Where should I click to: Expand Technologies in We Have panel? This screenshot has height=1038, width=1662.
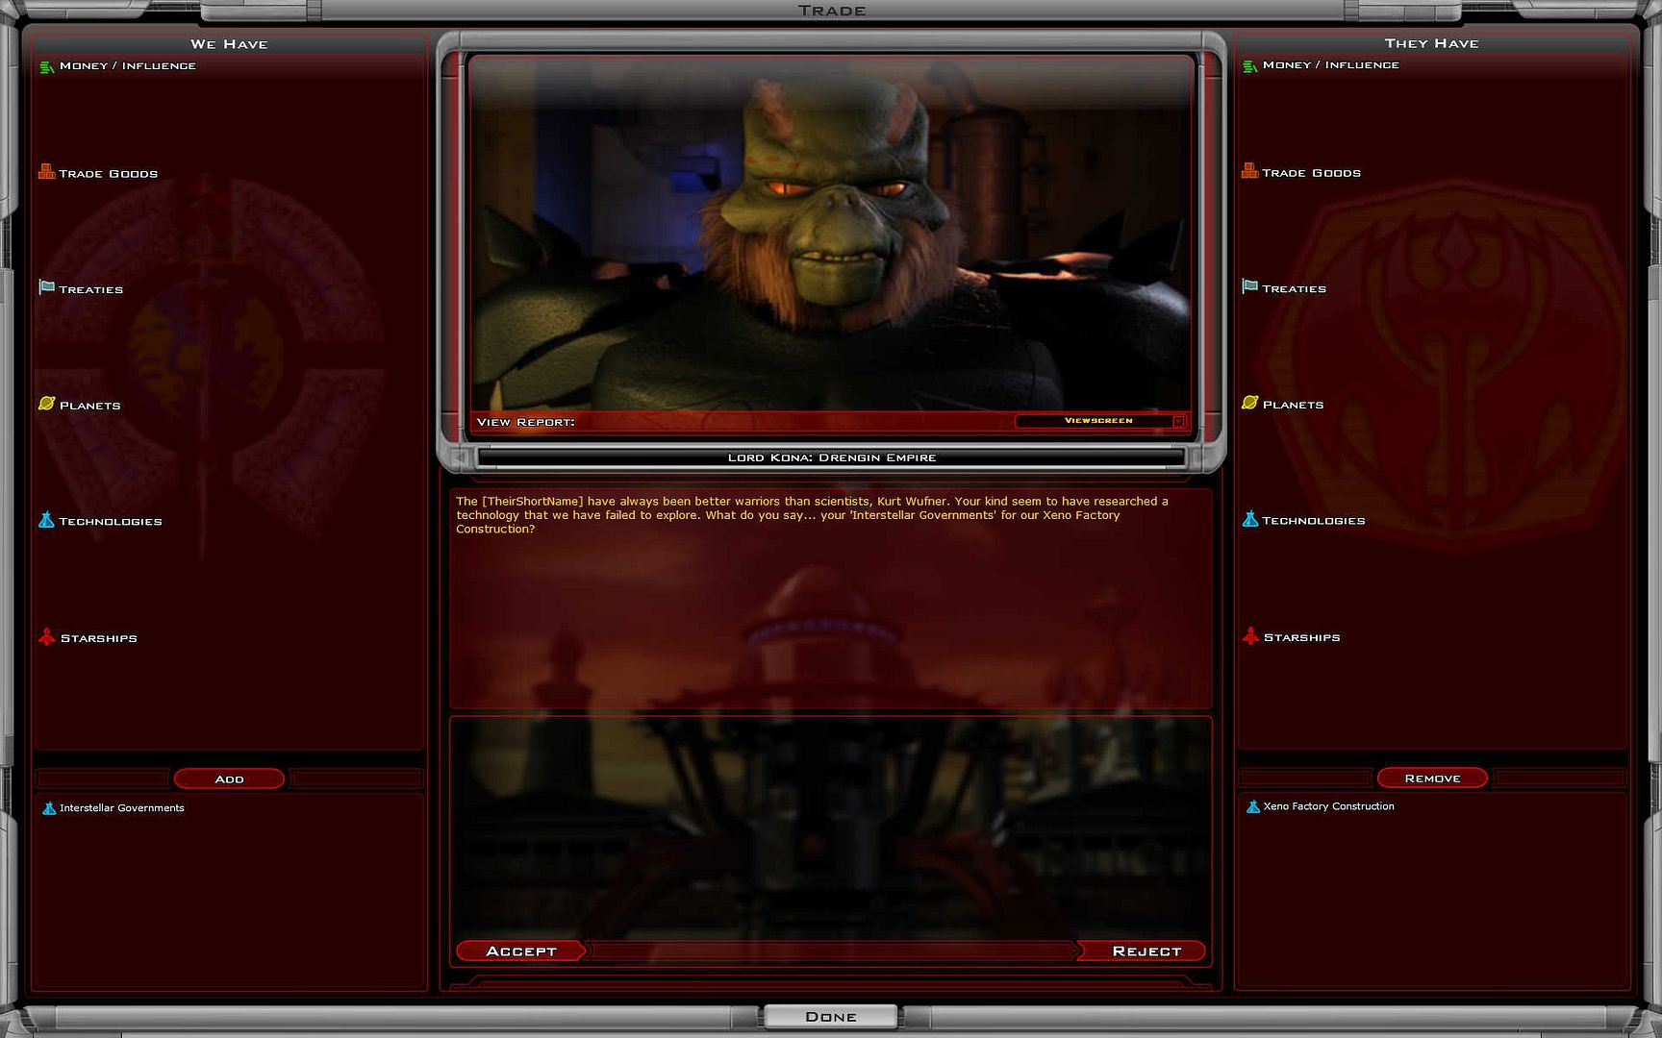(110, 522)
